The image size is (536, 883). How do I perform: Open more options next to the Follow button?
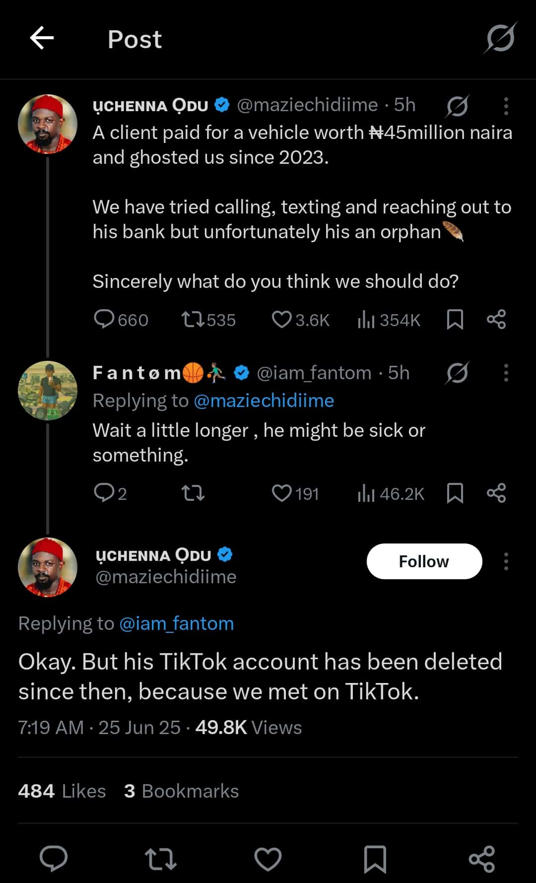coord(506,561)
